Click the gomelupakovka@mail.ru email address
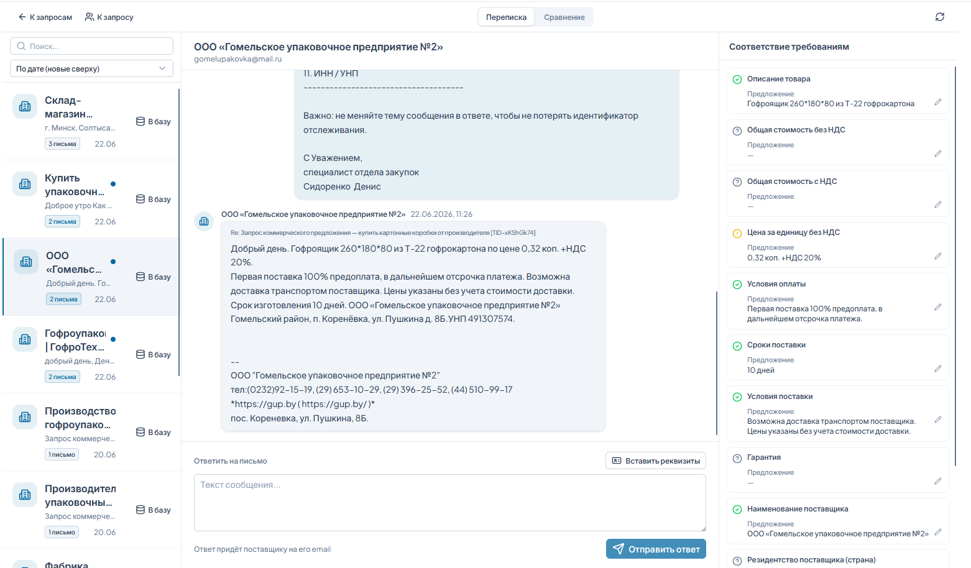Screen dimensions: 971x568 coord(237,59)
